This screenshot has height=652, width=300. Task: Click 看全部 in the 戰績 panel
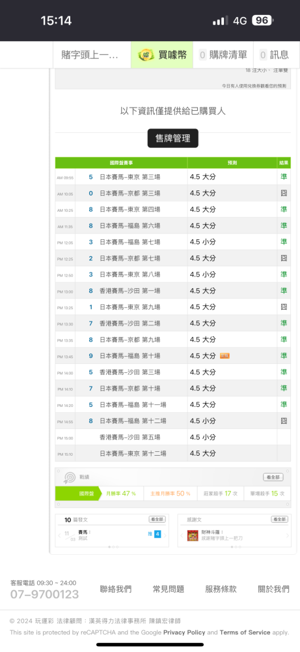[273, 477]
